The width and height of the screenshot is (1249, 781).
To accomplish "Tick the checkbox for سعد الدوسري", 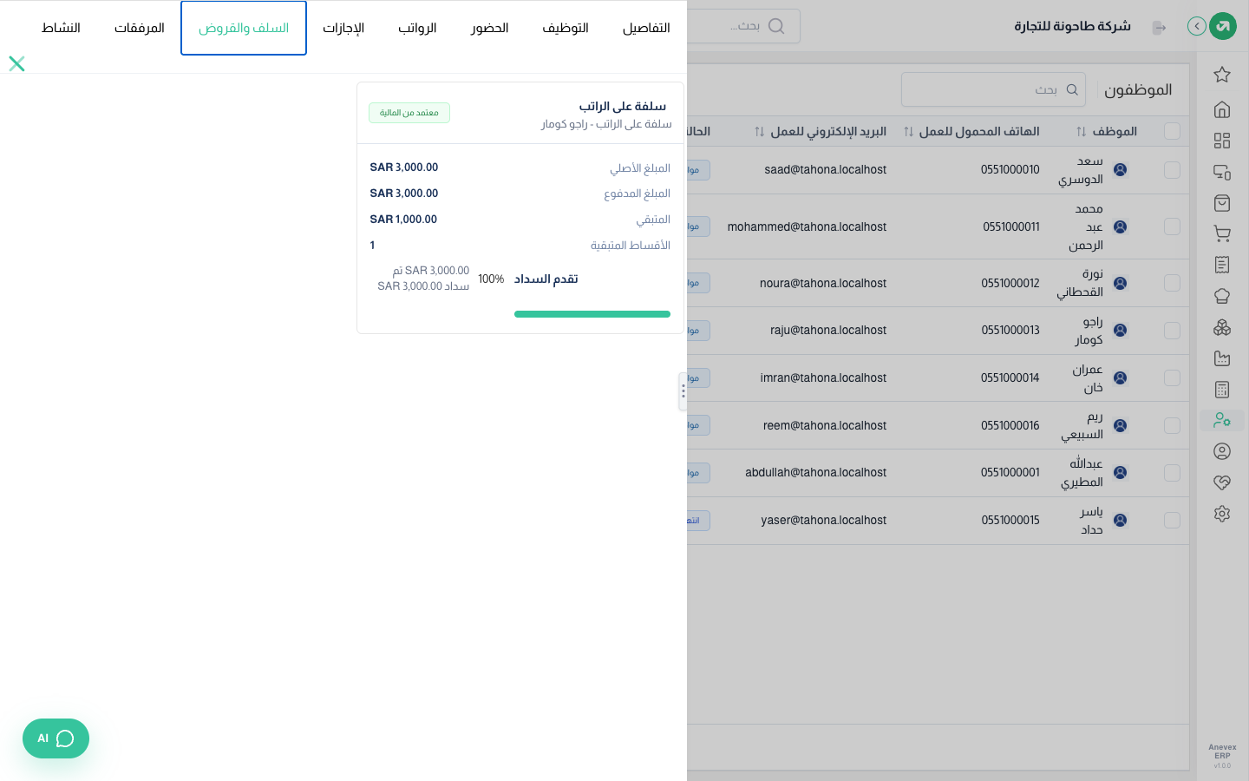I will pyautogui.click(x=1172, y=170).
